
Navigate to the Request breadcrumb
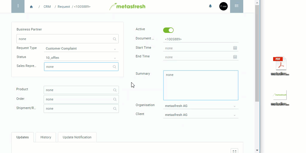click(64, 7)
